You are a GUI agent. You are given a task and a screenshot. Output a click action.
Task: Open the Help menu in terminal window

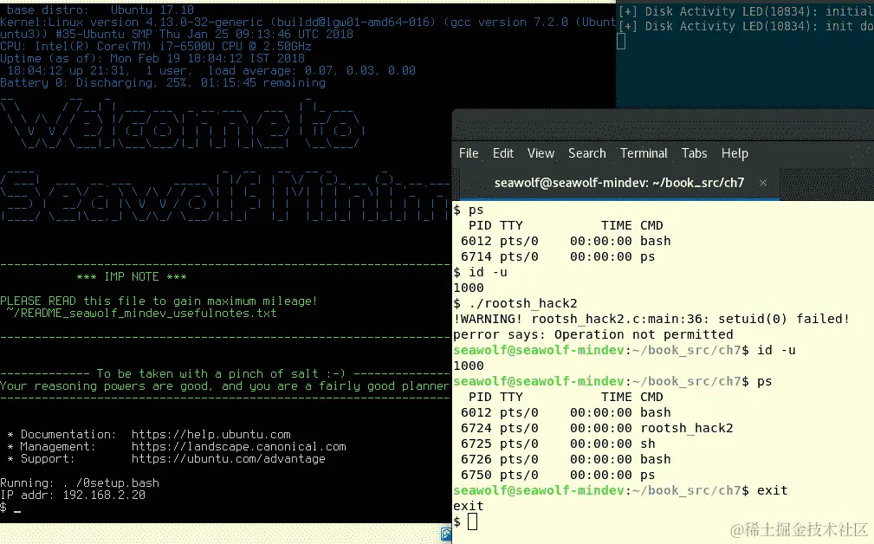point(735,153)
